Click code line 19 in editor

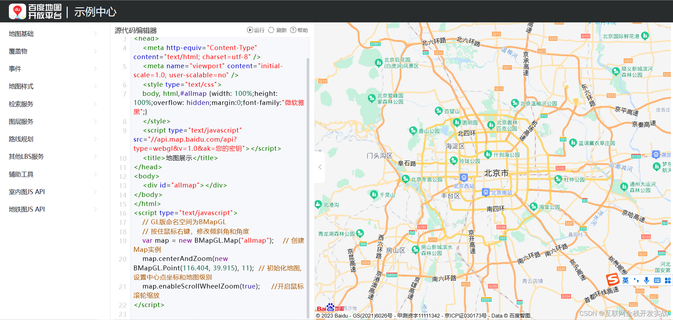(219, 245)
